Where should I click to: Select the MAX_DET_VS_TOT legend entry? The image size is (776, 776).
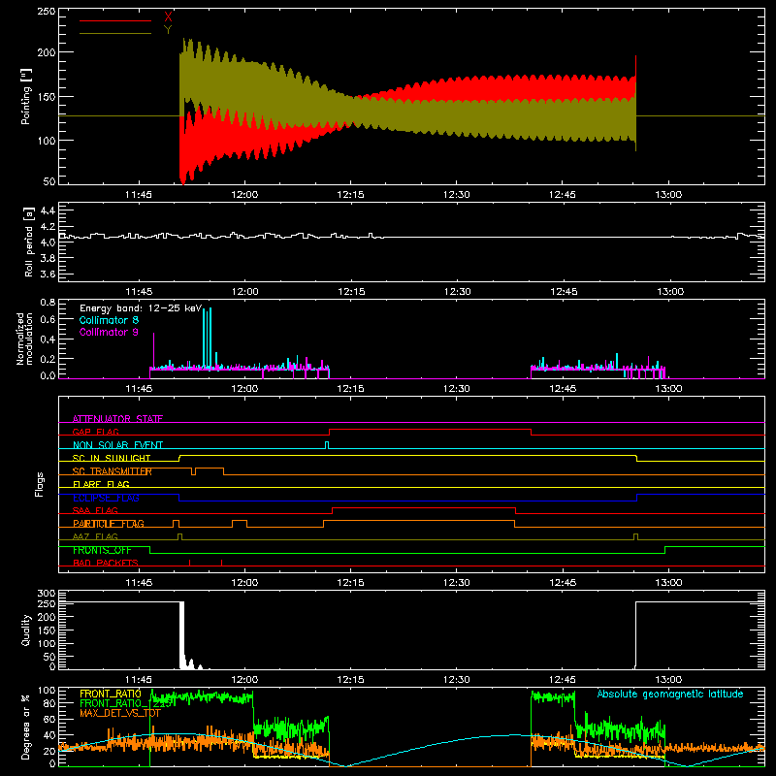(x=120, y=713)
